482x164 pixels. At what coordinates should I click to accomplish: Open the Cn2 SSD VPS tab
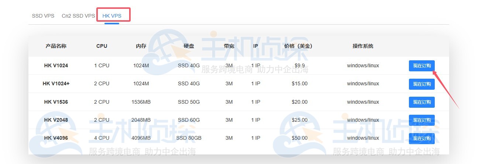tap(78, 16)
